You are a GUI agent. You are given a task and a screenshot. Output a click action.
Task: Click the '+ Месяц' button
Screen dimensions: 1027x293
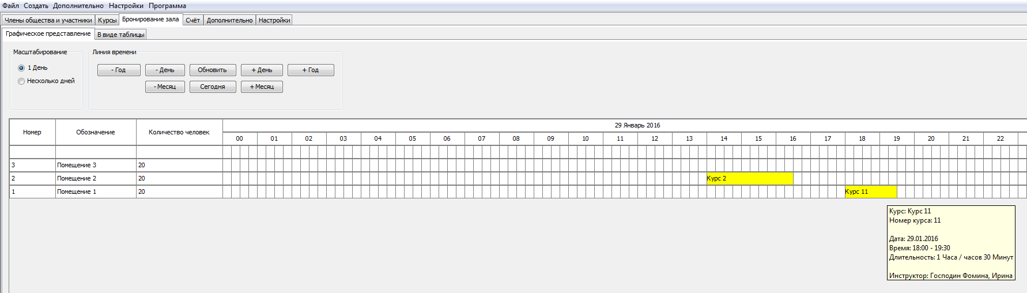(262, 87)
